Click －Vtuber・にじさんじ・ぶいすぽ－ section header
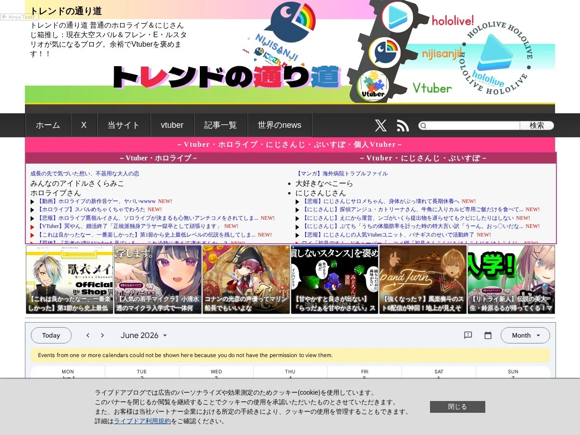 [423, 158]
